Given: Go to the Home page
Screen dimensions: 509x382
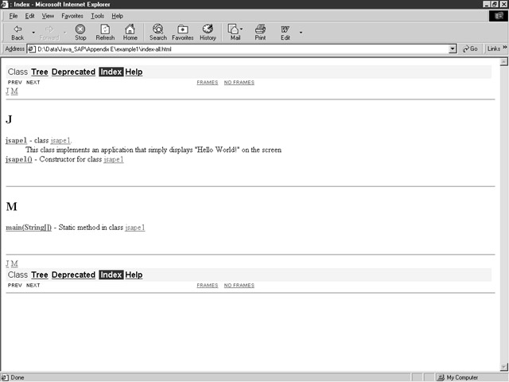Looking at the screenshot, I should tap(130, 33).
